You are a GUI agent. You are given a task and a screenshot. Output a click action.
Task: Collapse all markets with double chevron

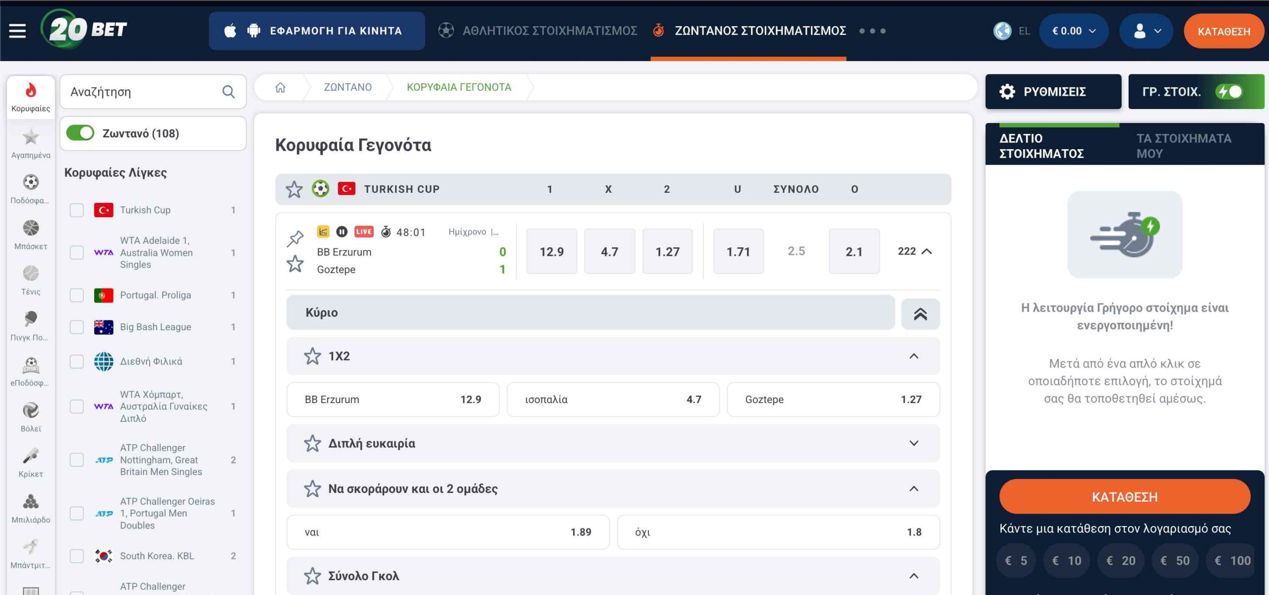coord(920,314)
